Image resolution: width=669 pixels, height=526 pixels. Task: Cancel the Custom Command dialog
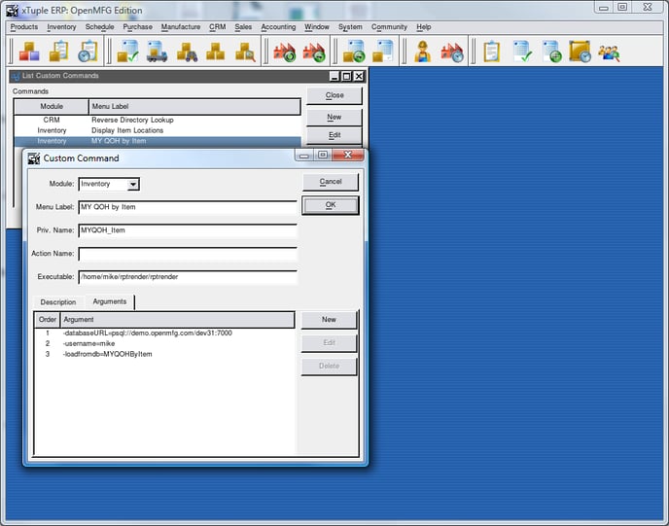330,182
